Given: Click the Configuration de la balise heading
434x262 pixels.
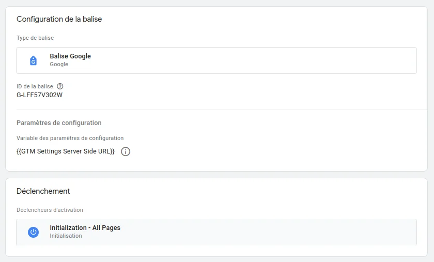Looking at the screenshot, I should pyautogui.click(x=59, y=19).
